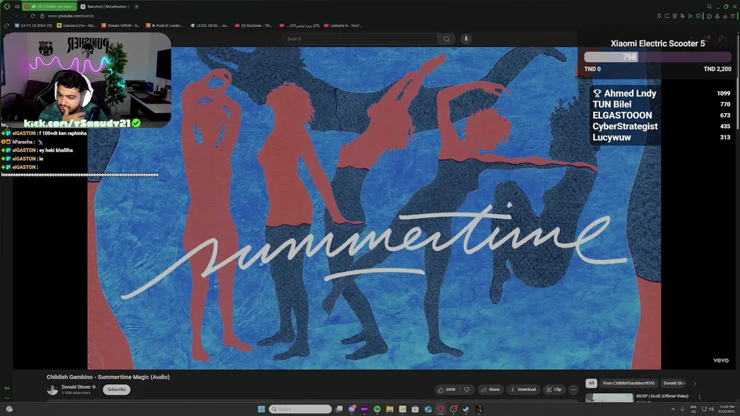Open the more actions ellipsis under the video
The image size is (740, 416).
coord(573,389)
